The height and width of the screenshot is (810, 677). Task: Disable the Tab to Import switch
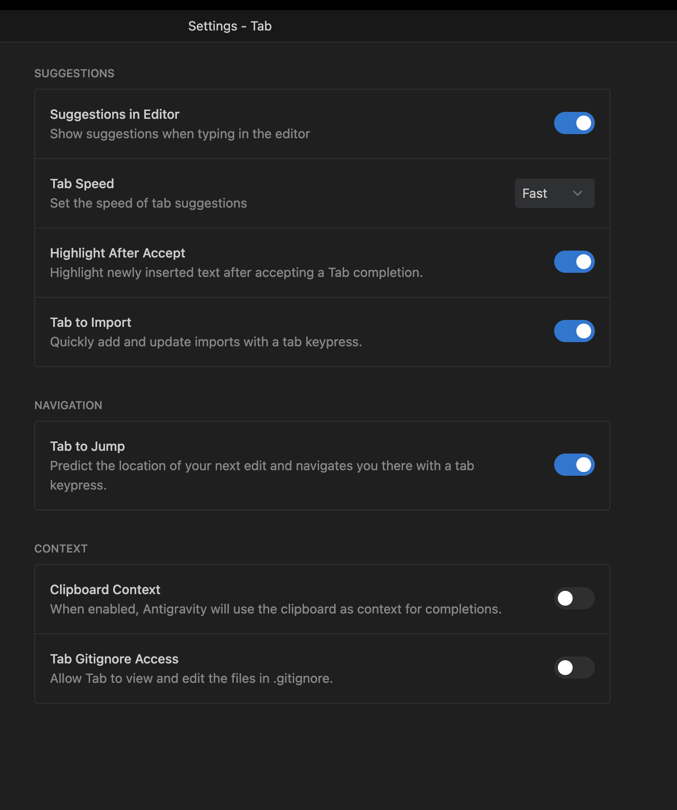574,331
